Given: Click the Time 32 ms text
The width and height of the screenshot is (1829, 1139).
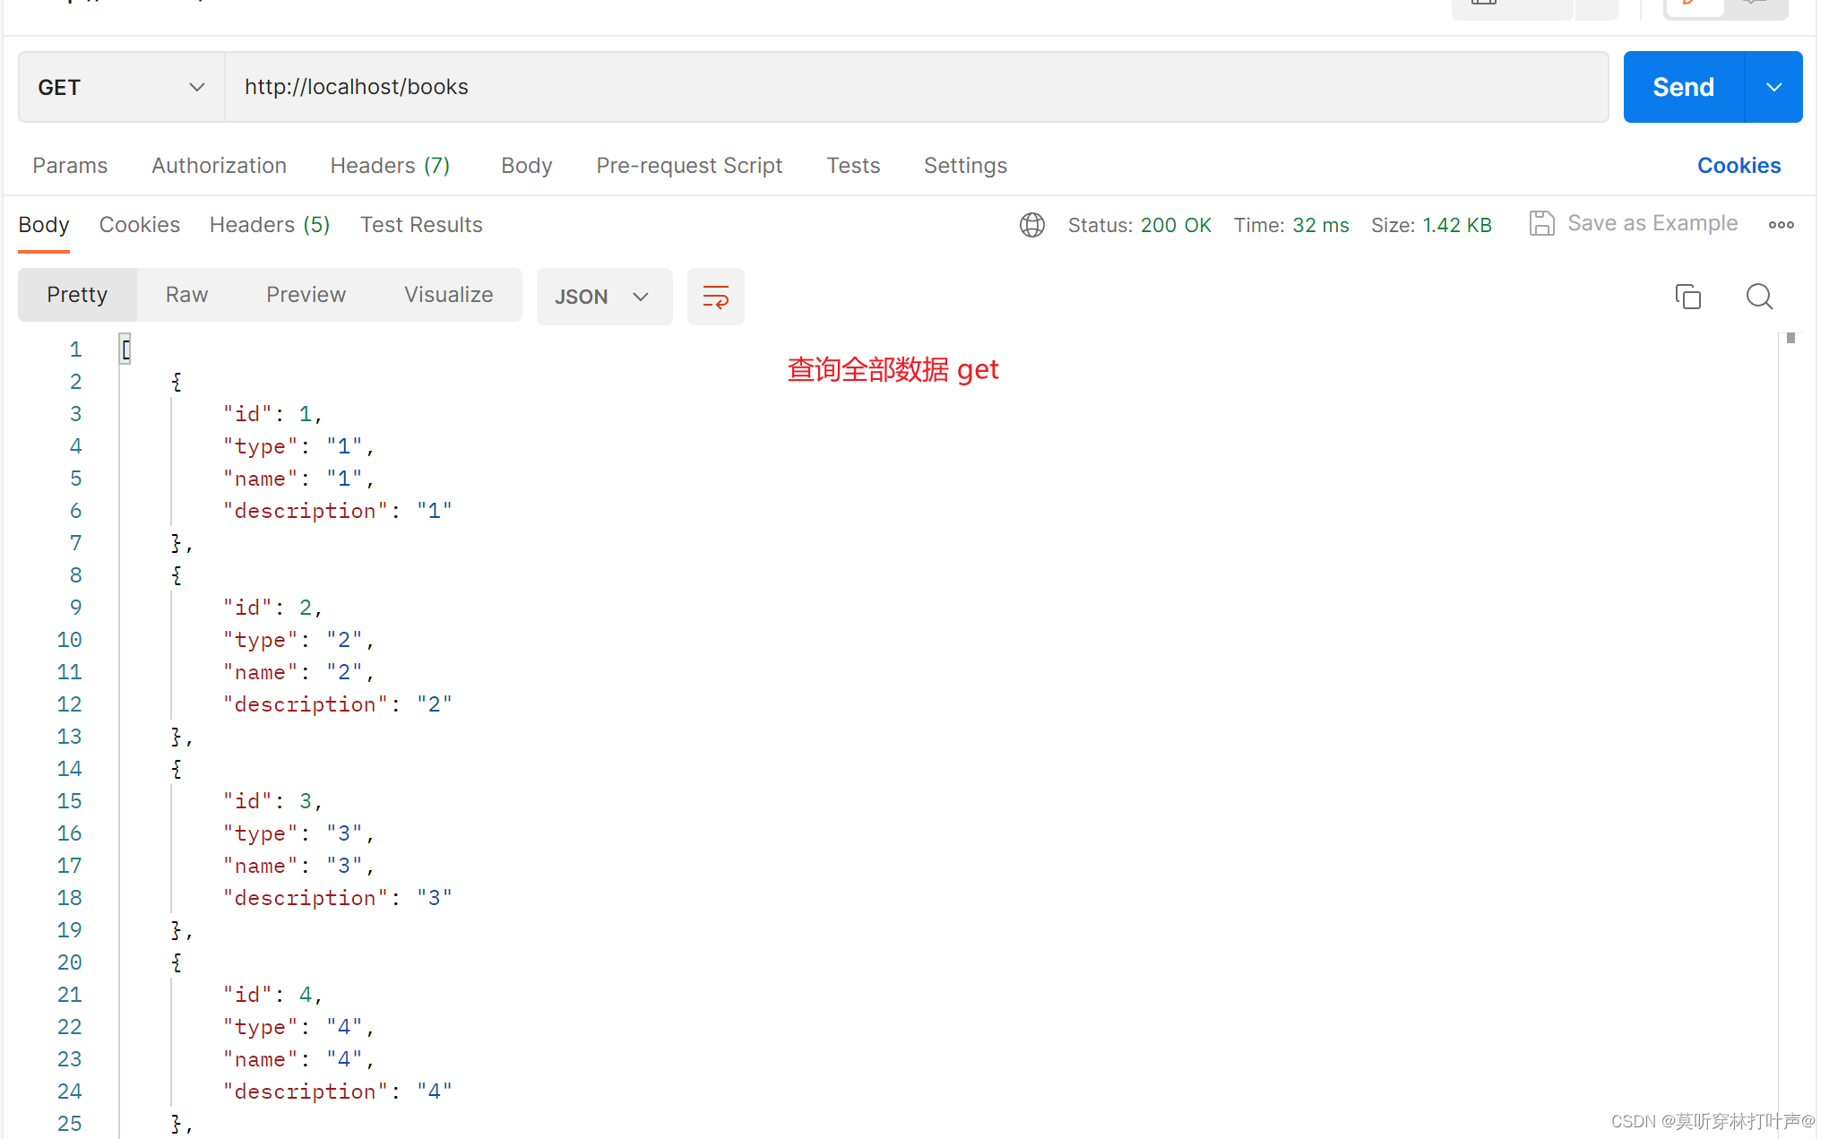Looking at the screenshot, I should 1291,225.
